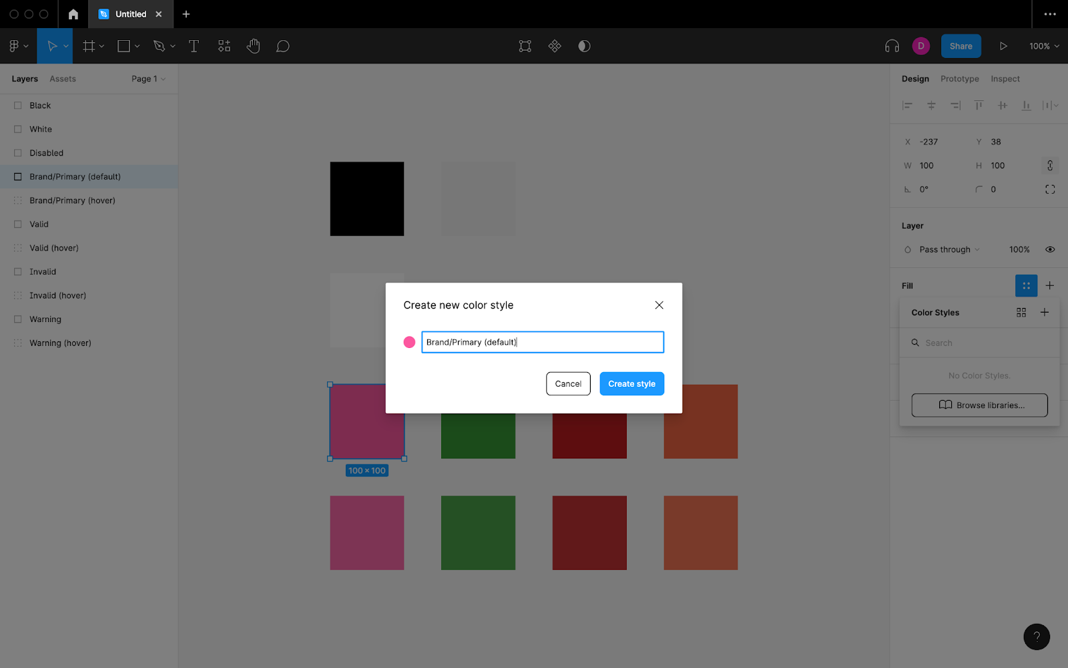
Task: Open Move tool options chevron
Action: (x=65, y=46)
